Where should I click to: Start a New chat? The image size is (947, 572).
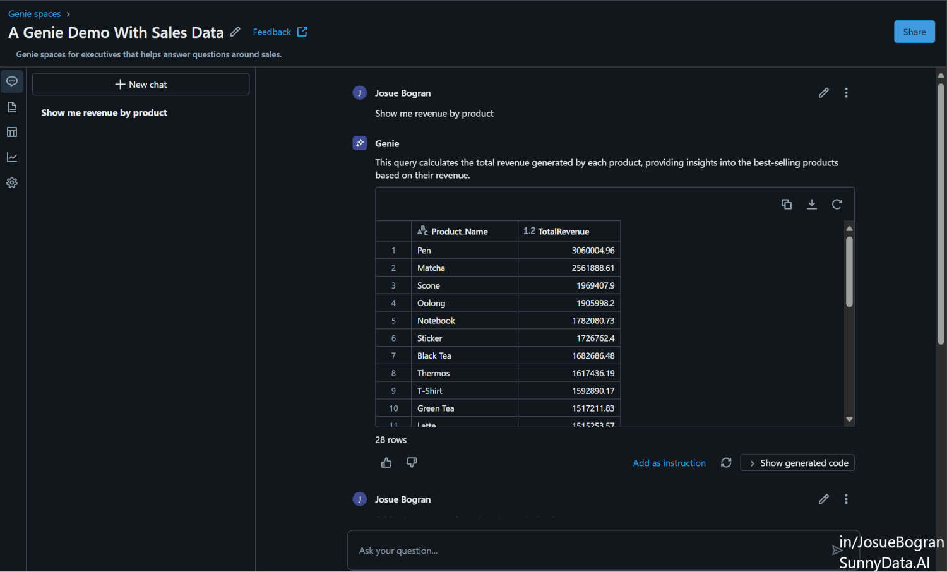(140, 84)
